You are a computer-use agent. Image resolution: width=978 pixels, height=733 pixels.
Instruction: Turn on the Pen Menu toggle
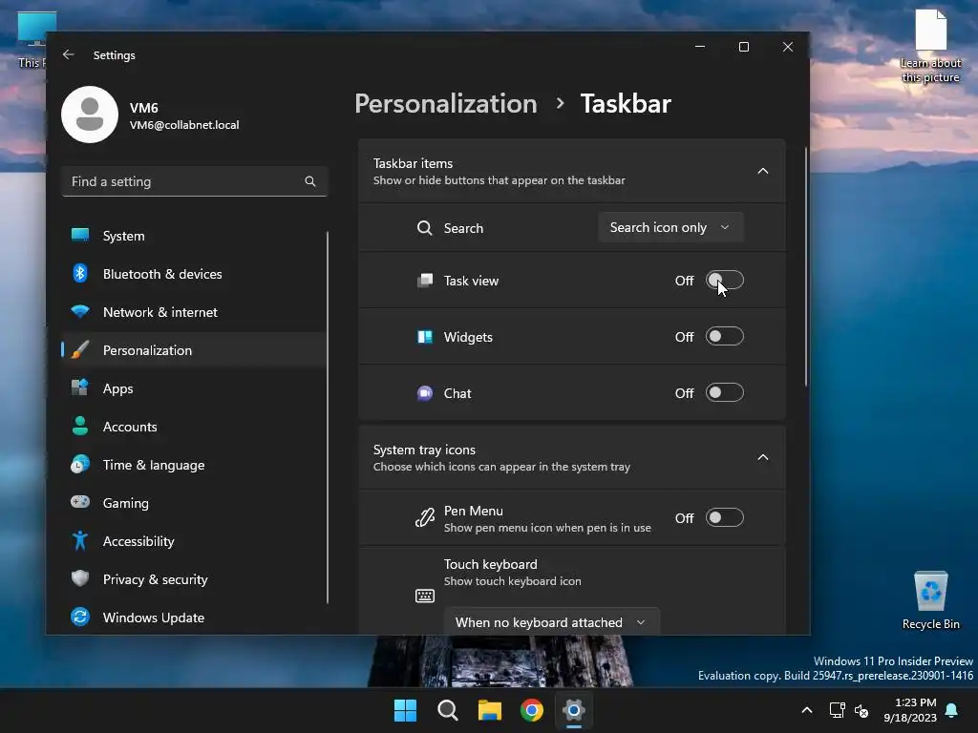tap(725, 517)
